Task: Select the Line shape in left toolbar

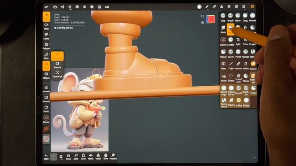Action: tap(46, 56)
